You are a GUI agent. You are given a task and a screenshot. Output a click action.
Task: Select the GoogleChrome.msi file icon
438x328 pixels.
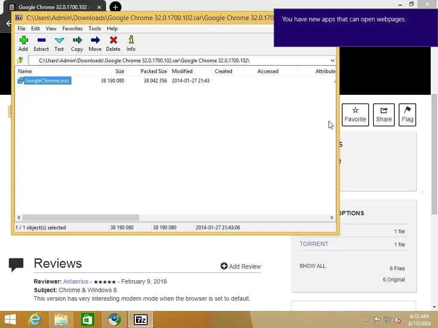pos(21,81)
